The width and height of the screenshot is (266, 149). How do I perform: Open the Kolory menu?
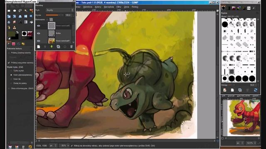point(98,7)
